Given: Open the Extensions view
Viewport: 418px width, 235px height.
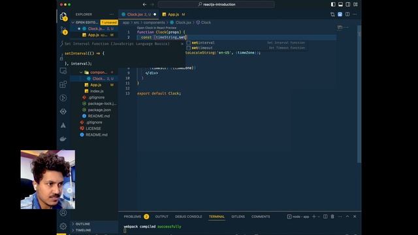Looking at the screenshot, I should point(63,84).
